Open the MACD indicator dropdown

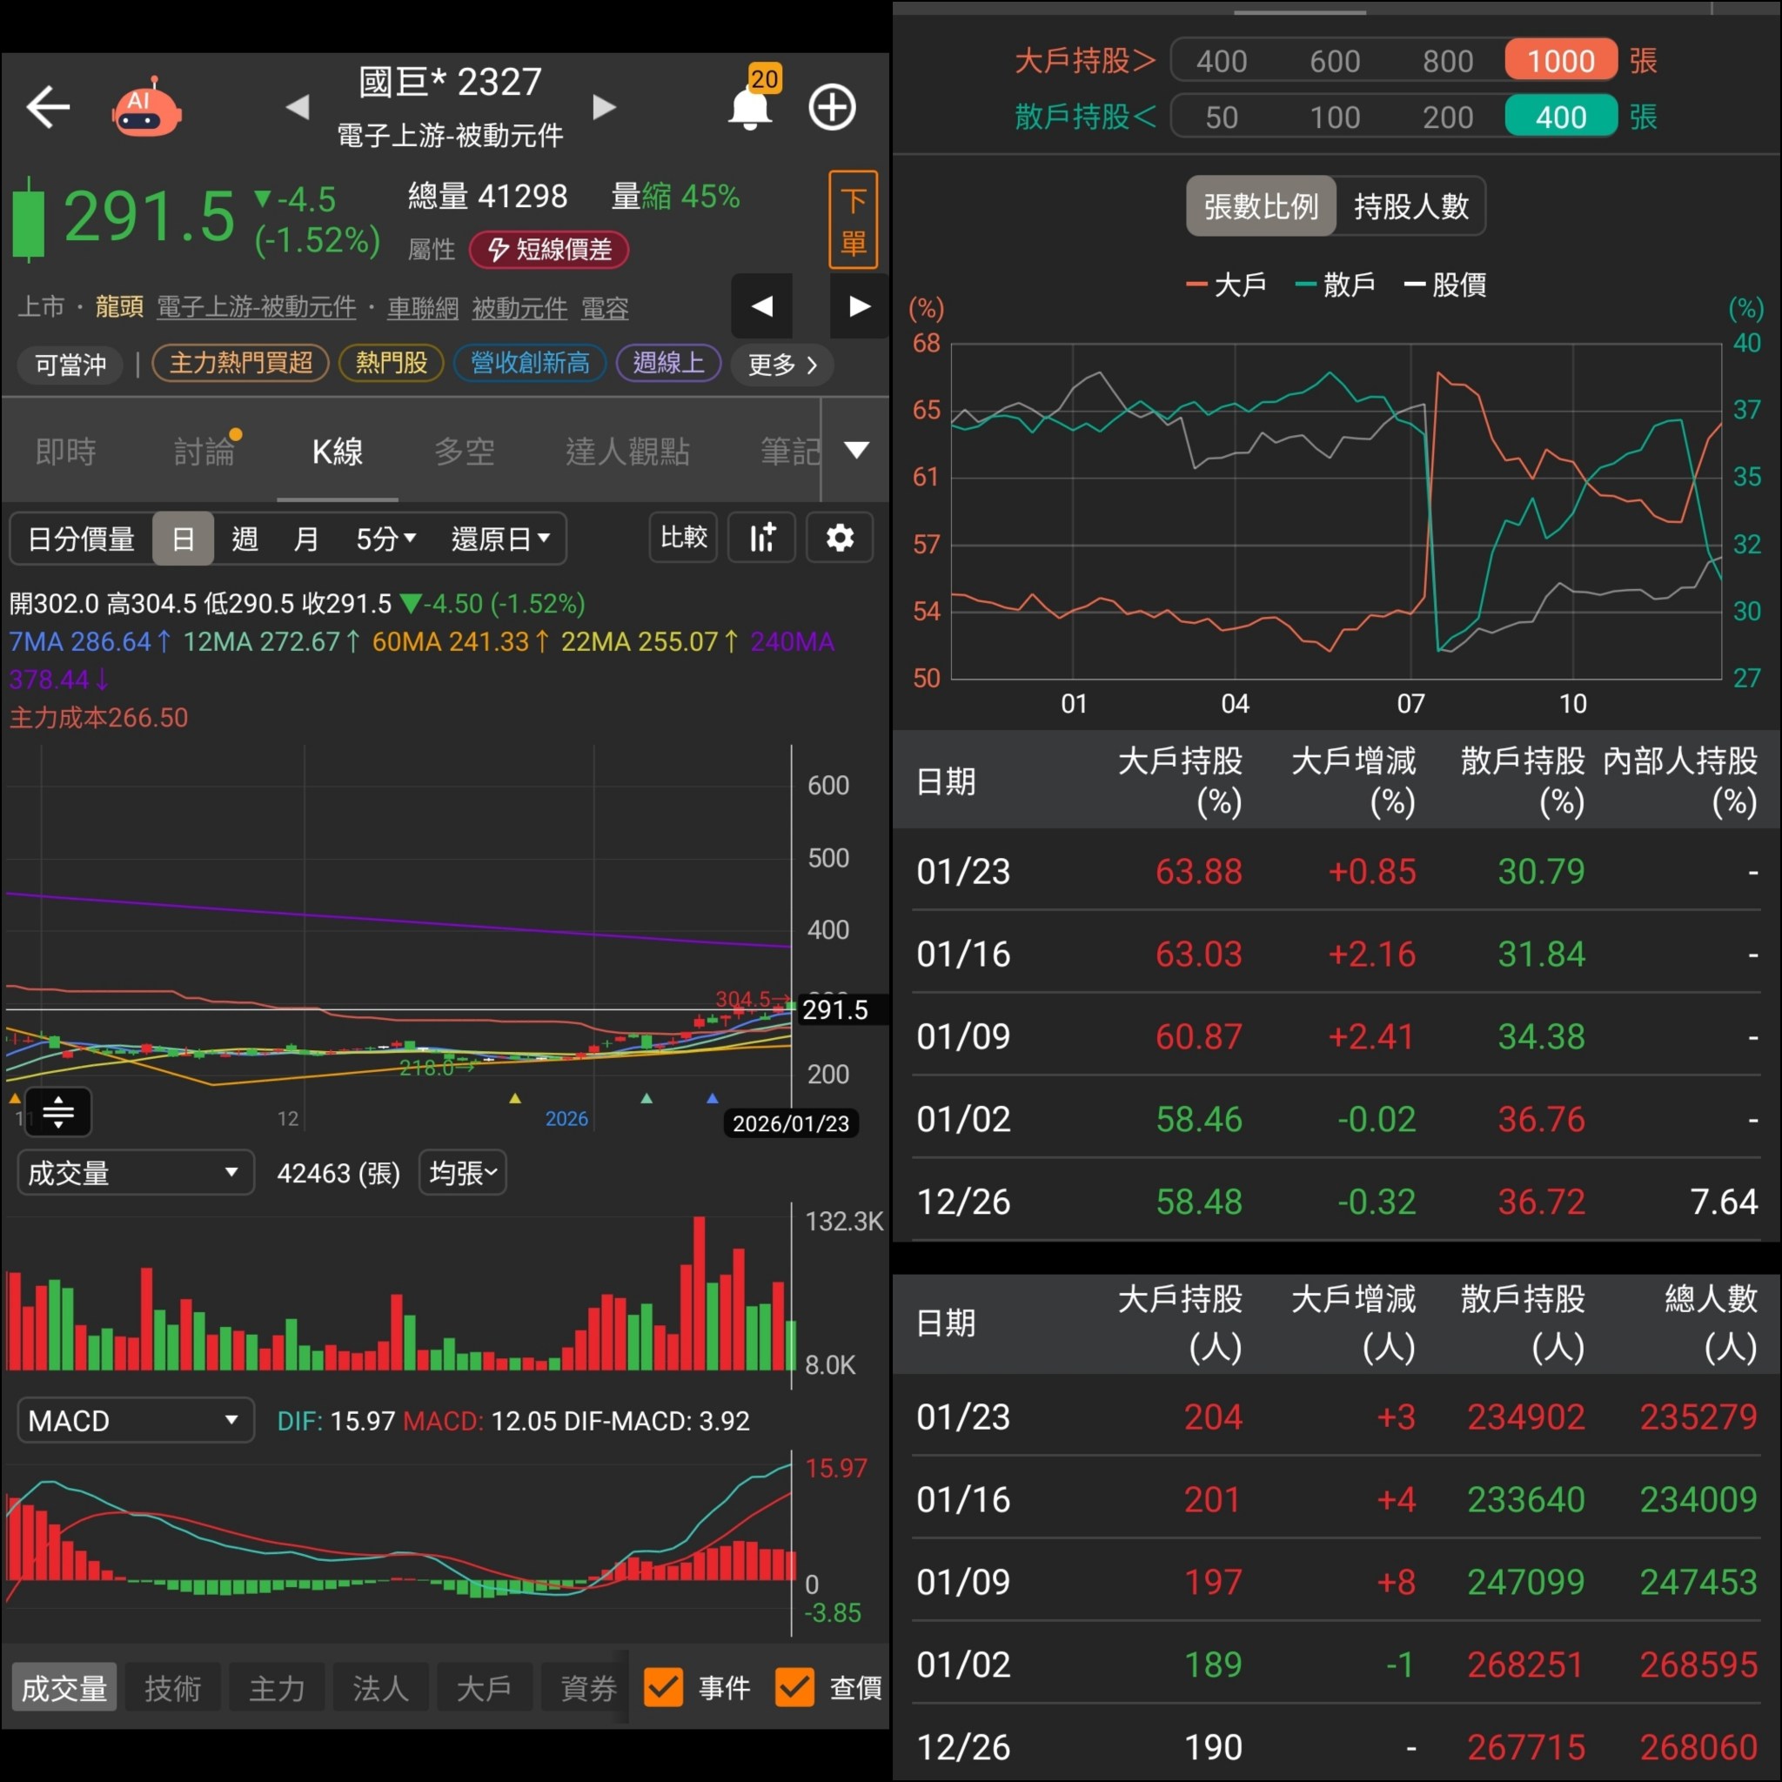pos(135,1420)
